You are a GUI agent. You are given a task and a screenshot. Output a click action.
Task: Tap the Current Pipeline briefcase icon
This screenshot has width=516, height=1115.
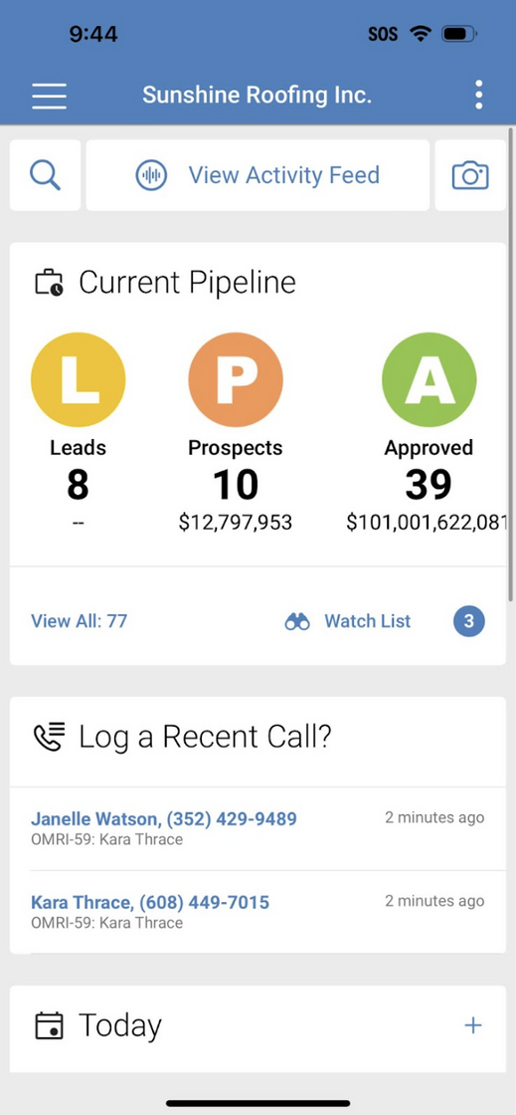(49, 283)
